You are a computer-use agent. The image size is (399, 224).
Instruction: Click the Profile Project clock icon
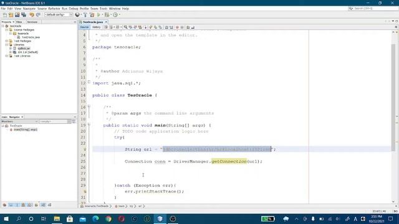(115, 15)
